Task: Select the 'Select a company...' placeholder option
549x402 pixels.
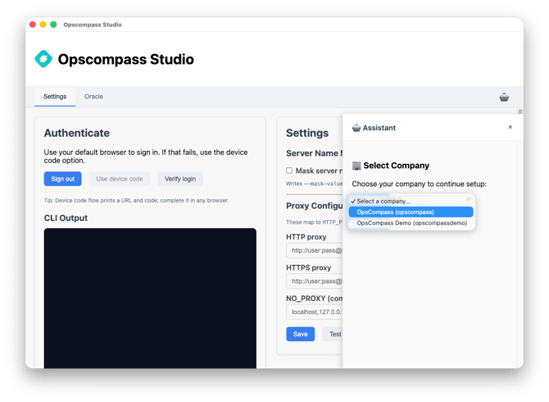Action: coord(411,201)
